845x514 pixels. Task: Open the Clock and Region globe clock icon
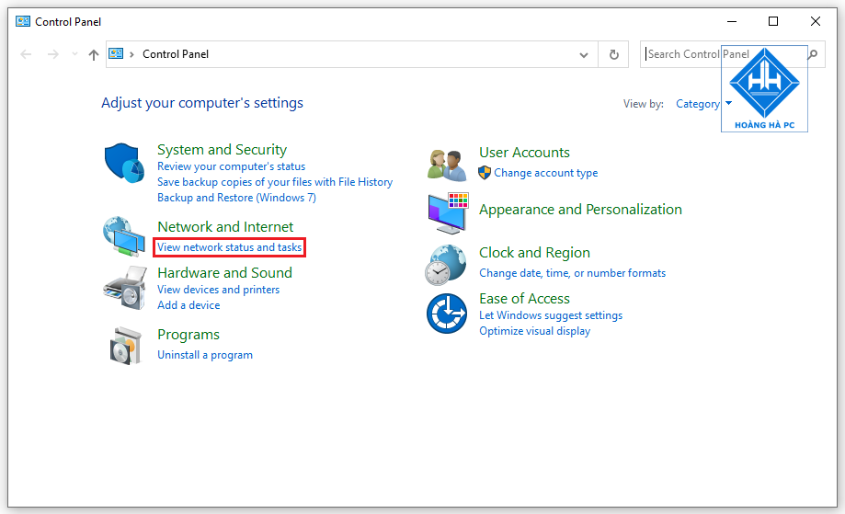446,265
